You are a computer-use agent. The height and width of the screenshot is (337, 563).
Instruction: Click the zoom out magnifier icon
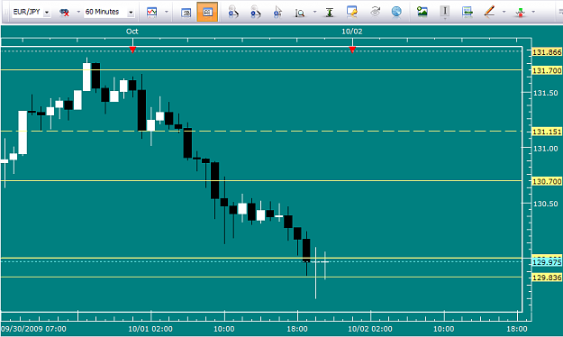pos(255,12)
